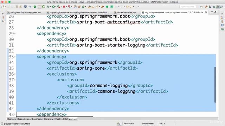Switch to the first perspective icon after Open Perspective

coord(206,7)
